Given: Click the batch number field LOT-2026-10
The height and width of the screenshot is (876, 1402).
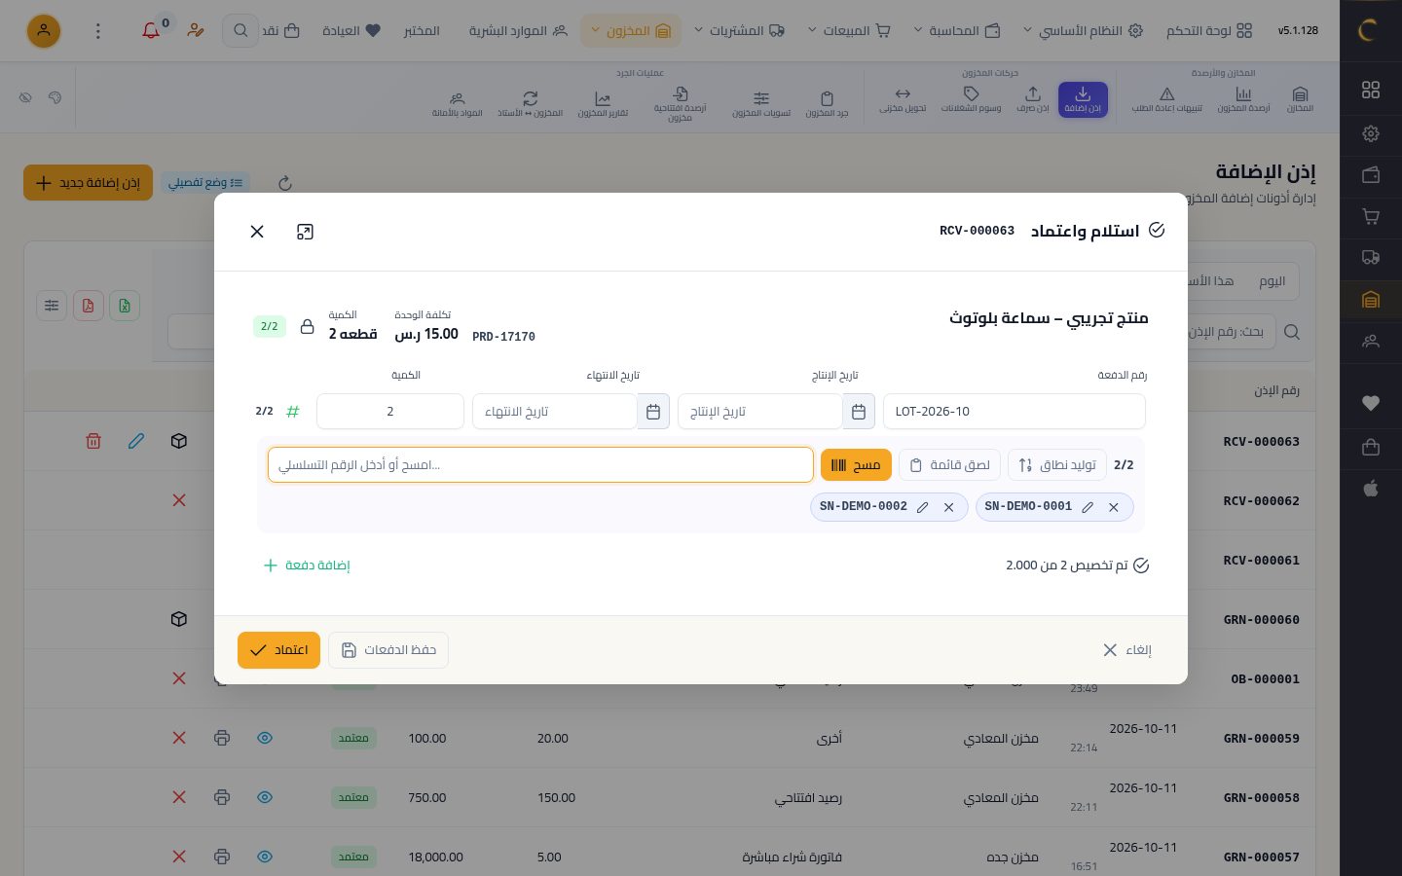Looking at the screenshot, I should pos(1014,412).
